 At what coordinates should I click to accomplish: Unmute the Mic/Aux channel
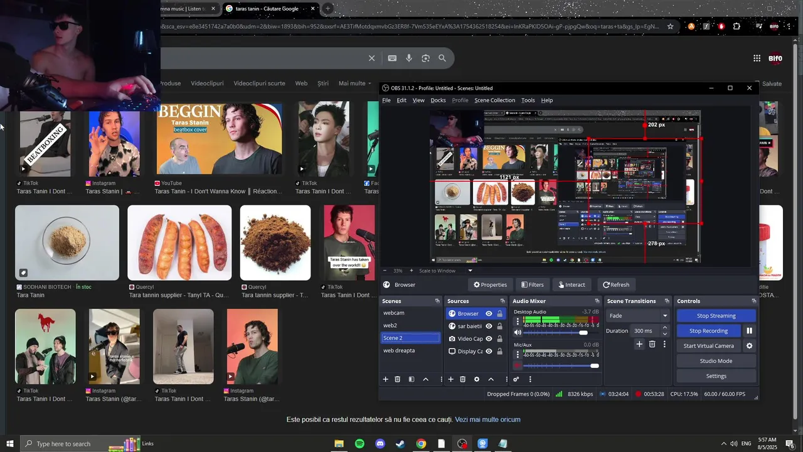[x=518, y=366]
